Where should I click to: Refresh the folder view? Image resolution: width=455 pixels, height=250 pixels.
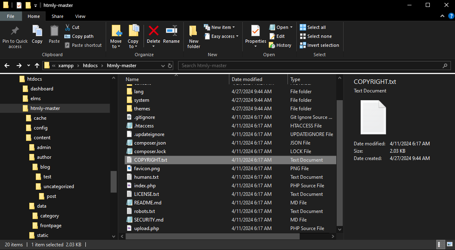click(170, 65)
